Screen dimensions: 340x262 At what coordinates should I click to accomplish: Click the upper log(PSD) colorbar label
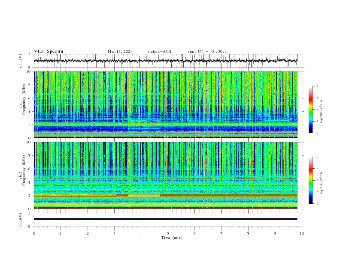point(321,112)
